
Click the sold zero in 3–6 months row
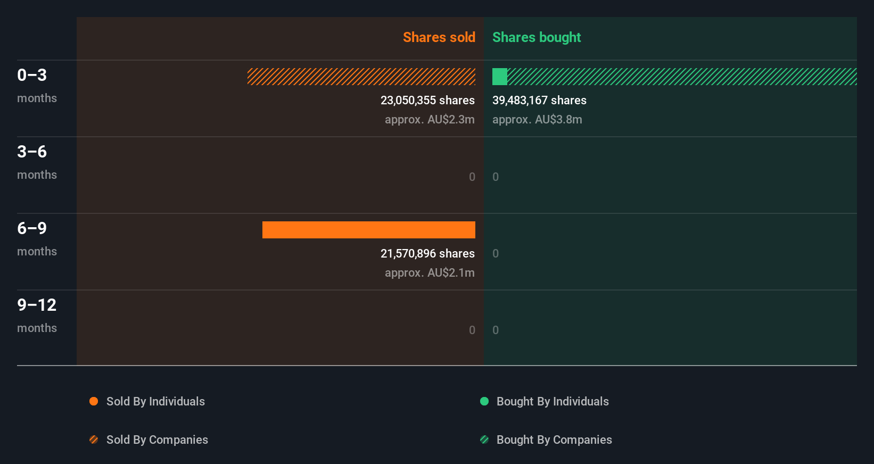pyautogui.click(x=472, y=177)
